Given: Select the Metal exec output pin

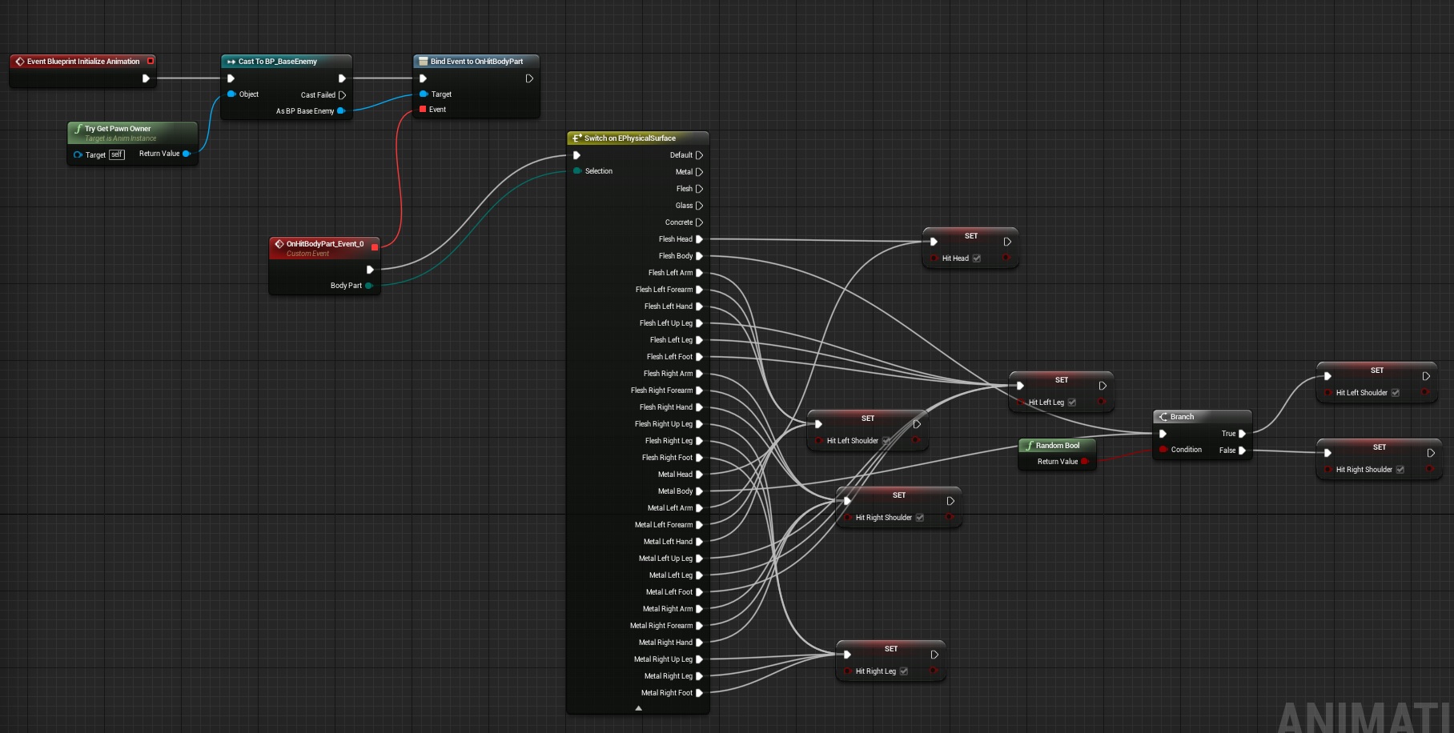Looking at the screenshot, I should [x=699, y=172].
